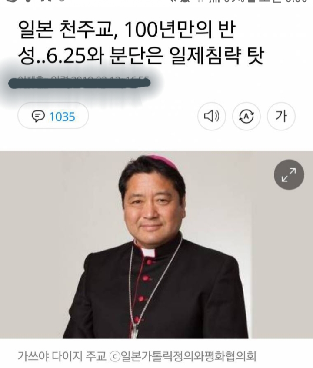Click the comment count number 1035

[x=62, y=117]
